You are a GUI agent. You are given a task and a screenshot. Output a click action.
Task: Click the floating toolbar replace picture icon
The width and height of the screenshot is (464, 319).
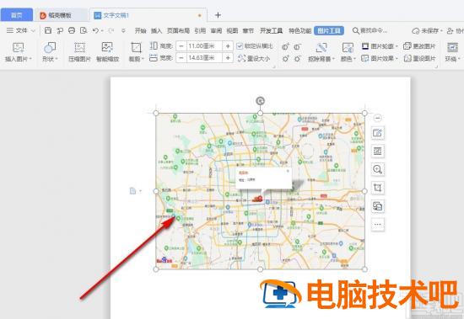tap(377, 206)
